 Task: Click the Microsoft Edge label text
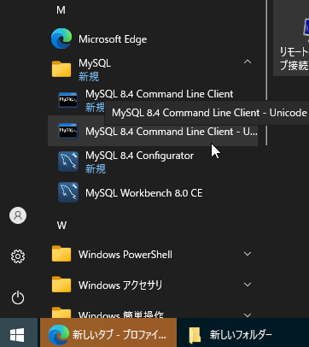click(x=113, y=39)
